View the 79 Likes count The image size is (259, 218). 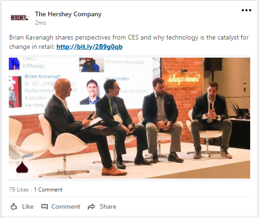click(x=19, y=190)
